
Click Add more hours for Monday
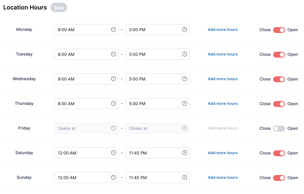223,29
